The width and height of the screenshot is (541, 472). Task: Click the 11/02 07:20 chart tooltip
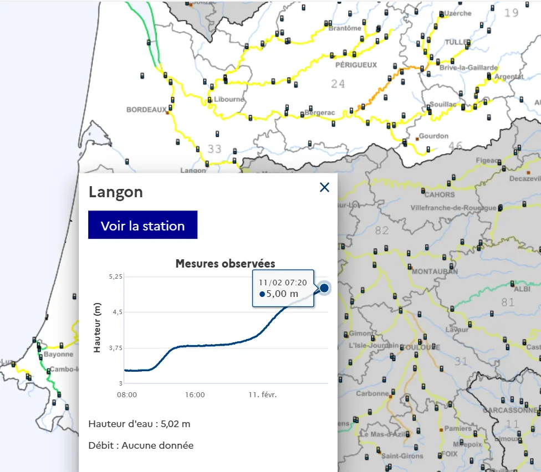tap(283, 288)
